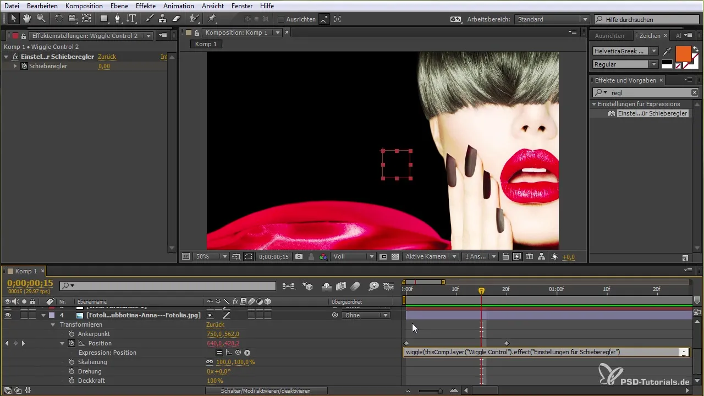704x396 pixels.
Task: Click Zurück to reset Transformieren
Action: [x=215, y=324]
